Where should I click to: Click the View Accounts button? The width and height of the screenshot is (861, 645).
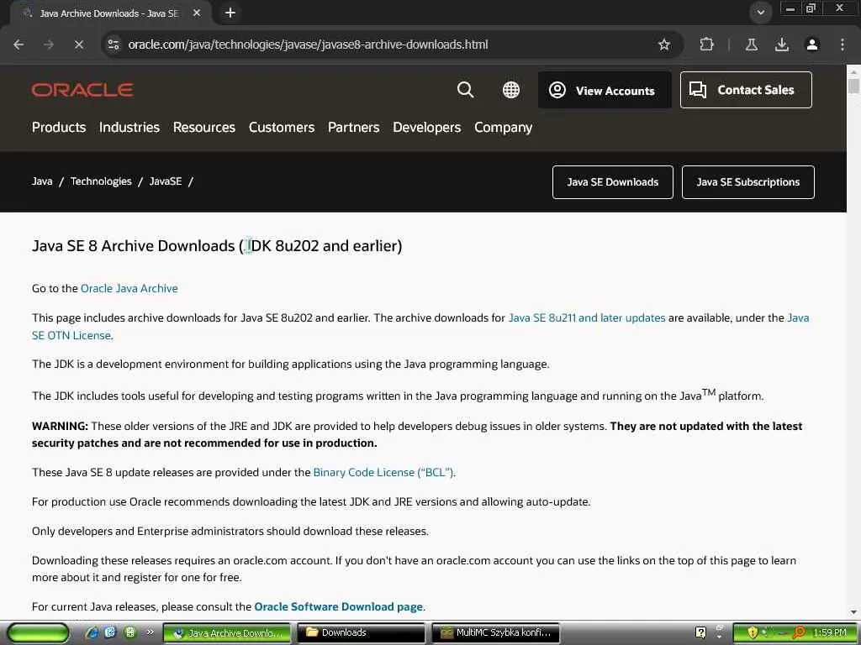pyautogui.click(x=605, y=90)
